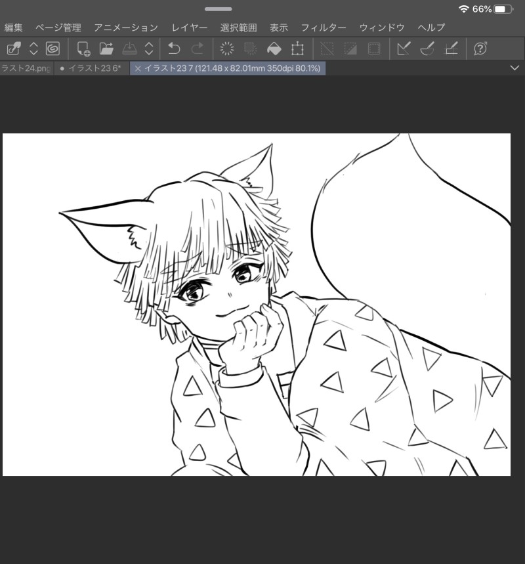Open the ページ管理 menu
The width and height of the screenshot is (525, 564).
point(58,28)
